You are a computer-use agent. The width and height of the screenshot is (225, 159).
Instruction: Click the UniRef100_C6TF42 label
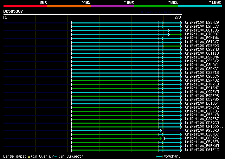click(202, 150)
